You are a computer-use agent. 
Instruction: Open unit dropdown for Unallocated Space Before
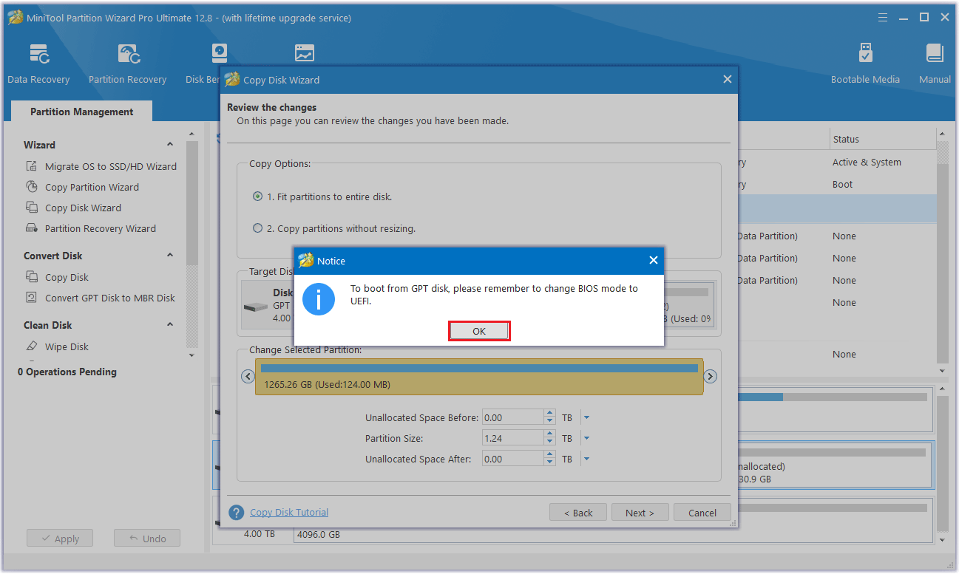tap(586, 417)
